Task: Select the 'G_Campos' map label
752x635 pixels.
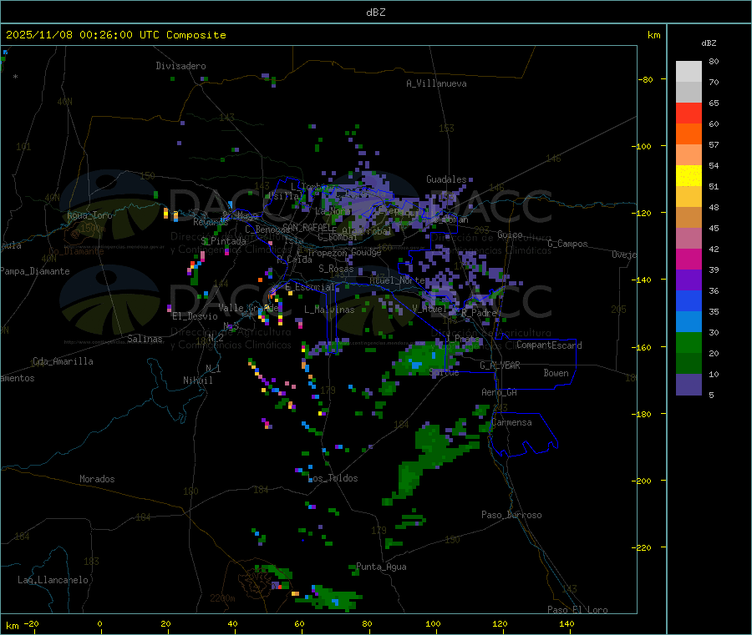Action: (568, 244)
